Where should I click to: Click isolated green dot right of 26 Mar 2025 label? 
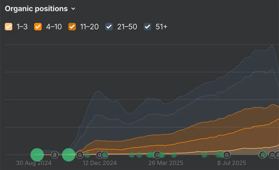pyautogui.click(x=174, y=155)
